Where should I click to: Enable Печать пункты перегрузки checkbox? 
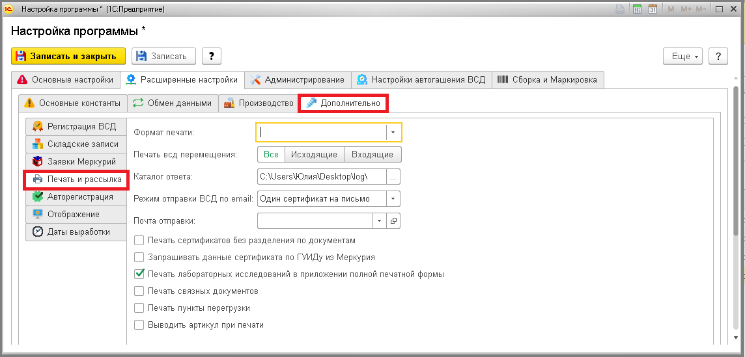139,308
